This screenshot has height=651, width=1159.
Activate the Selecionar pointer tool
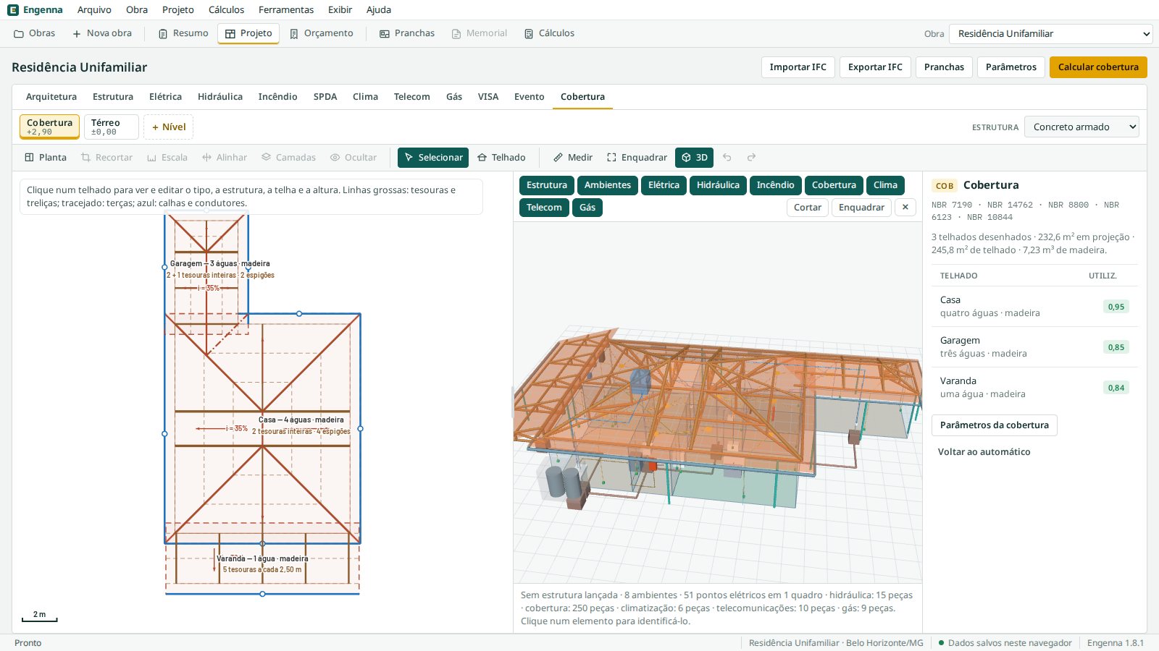tap(433, 158)
